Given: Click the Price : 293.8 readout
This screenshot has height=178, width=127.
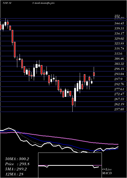Looking at the screenshot, I should [x=17, y=164].
